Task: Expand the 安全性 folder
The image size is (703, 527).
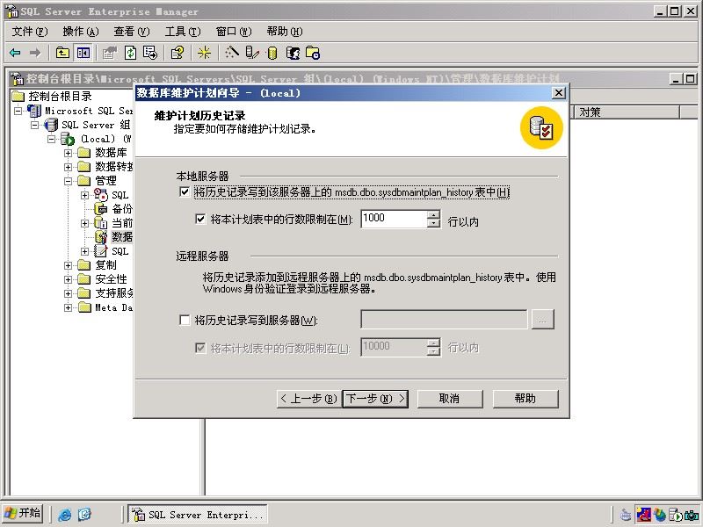Action: (x=68, y=279)
